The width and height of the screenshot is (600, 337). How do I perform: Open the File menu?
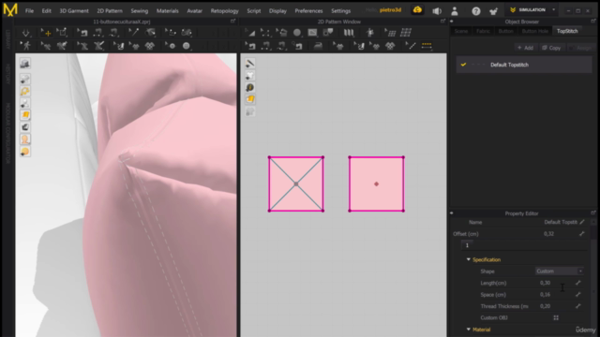pyautogui.click(x=29, y=10)
